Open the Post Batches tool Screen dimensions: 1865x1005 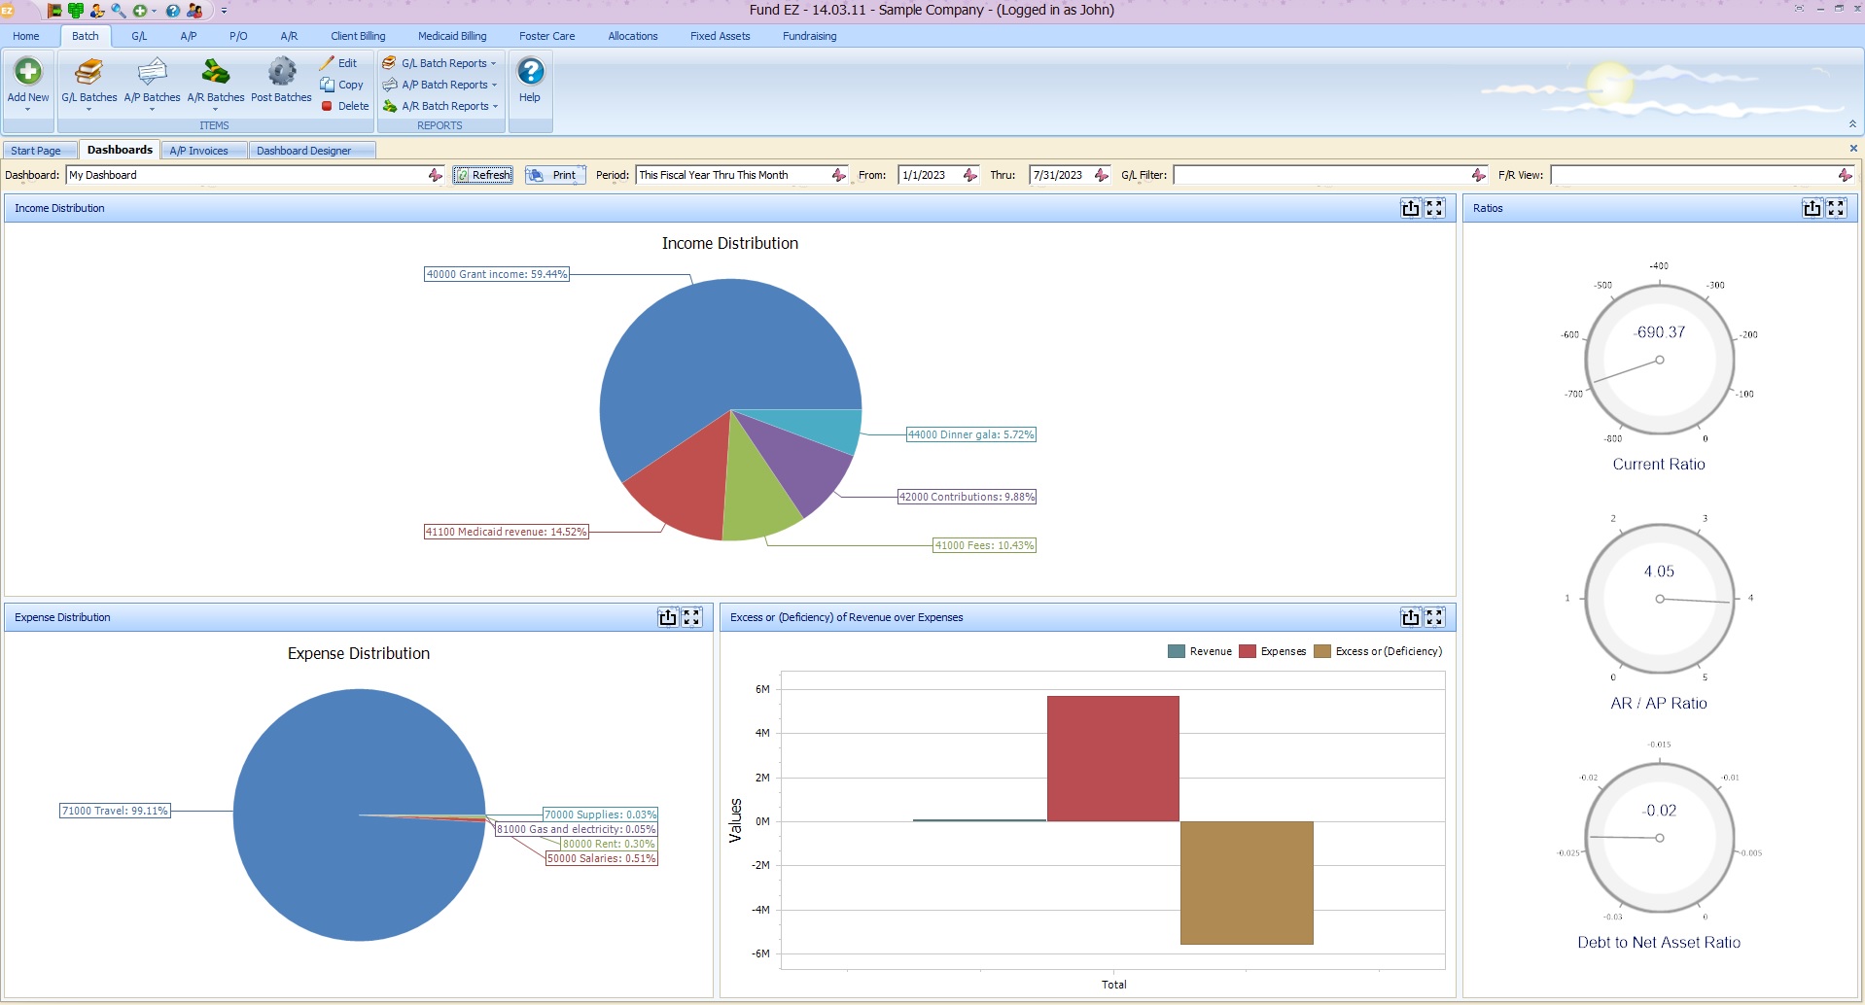(x=280, y=80)
